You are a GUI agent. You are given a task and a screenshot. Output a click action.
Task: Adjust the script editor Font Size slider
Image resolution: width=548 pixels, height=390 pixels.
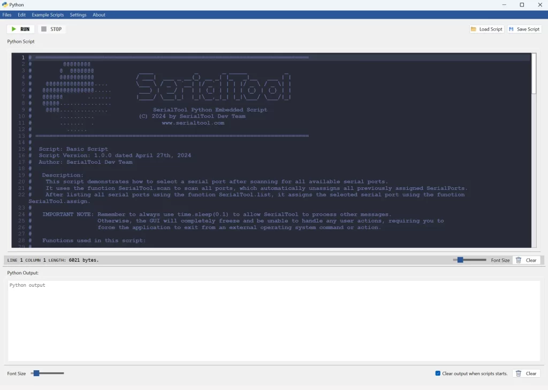click(x=460, y=259)
